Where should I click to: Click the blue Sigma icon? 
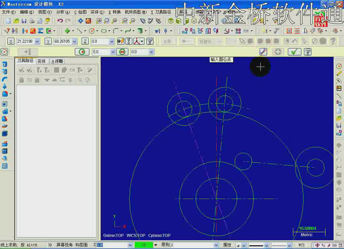tap(40, 31)
